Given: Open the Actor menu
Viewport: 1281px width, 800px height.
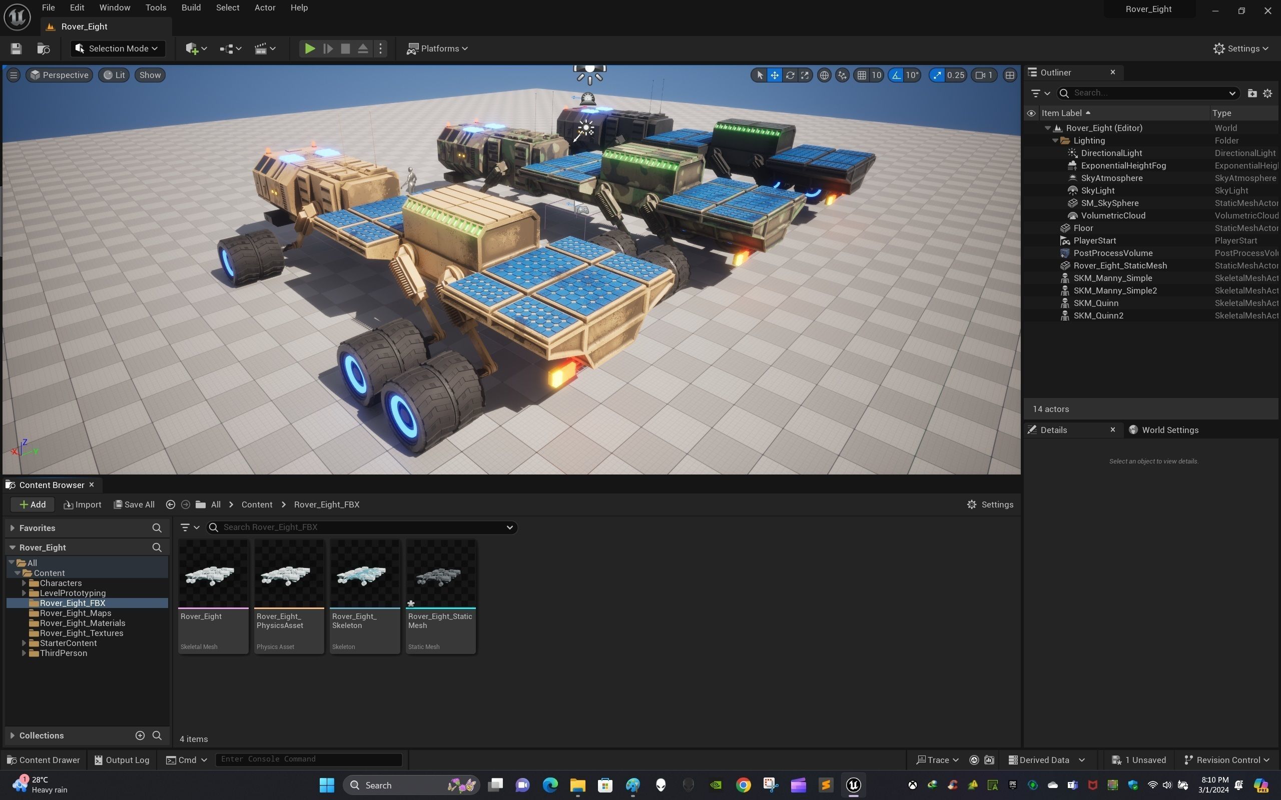Looking at the screenshot, I should pyautogui.click(x=265, y=8).
